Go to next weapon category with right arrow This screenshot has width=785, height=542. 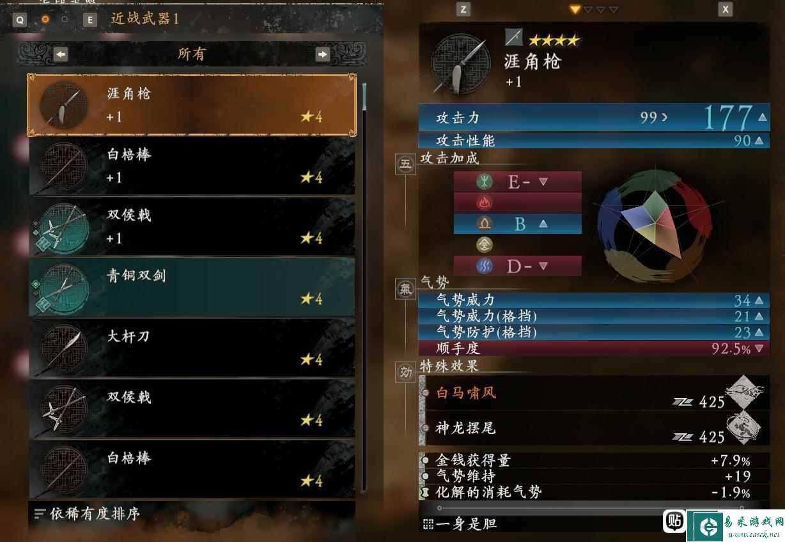point(322,54)
